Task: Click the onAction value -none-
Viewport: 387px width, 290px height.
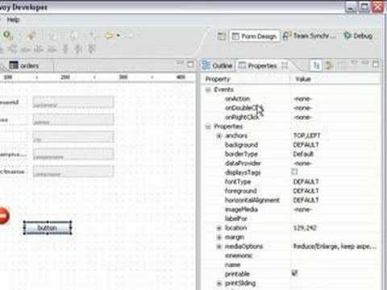Action: (303, 99)
